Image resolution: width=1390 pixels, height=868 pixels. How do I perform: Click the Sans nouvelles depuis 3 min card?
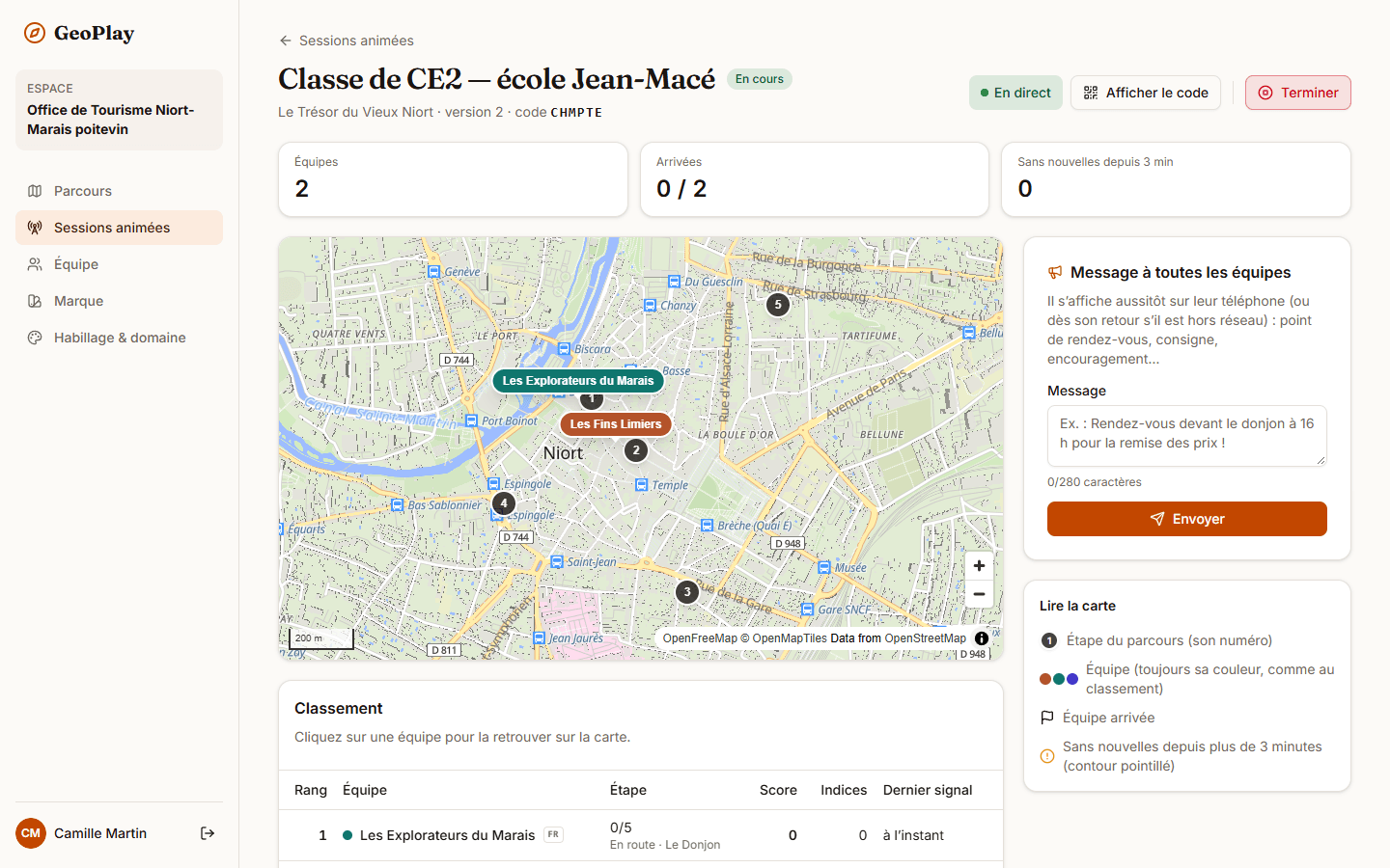coord(1176,179)
